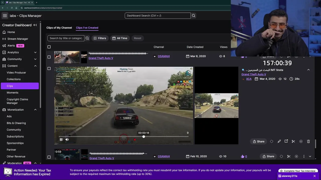Open Copyright Claims Manager

click(17, 101)
